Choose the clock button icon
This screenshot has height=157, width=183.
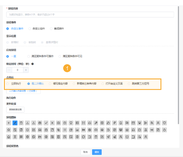click(27, 130)
